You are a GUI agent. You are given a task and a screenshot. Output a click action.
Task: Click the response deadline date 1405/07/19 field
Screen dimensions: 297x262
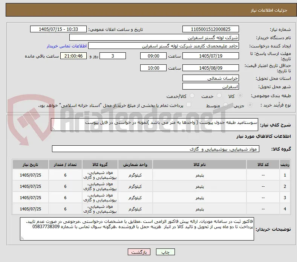pos(211,56)
